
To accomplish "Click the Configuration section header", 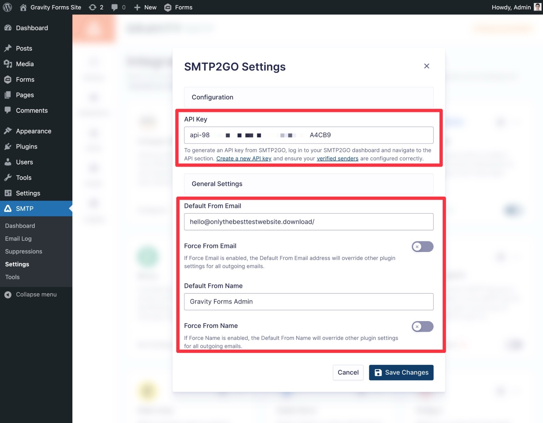I will 309,97.
